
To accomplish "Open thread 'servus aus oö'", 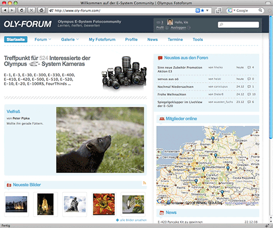I will point(168,79).
